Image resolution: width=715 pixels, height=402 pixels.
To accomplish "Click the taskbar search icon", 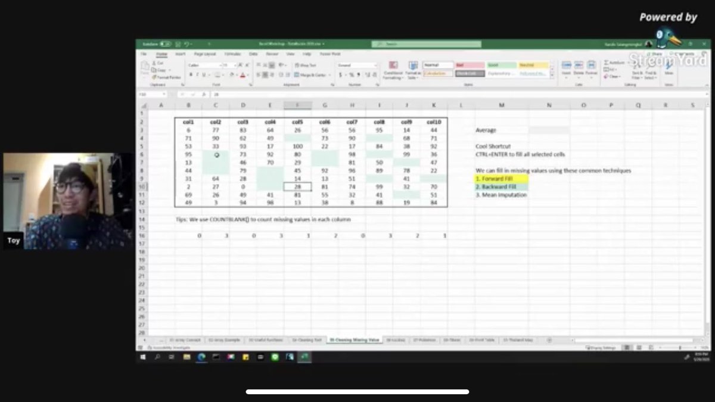I will pos(158,357).
